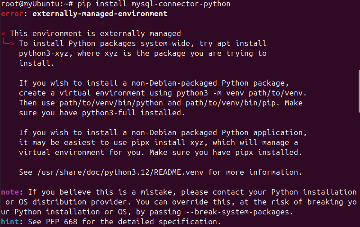360x227 pixels.
Task: Click the "This environment is externally managed" line
Action: 96,33
